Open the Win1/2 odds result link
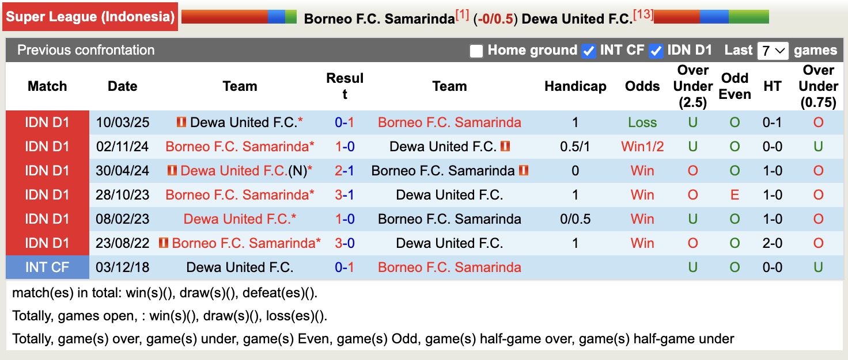Image resolution: width=848 pixels, height=360 pixels. click(x=641, y=147)
